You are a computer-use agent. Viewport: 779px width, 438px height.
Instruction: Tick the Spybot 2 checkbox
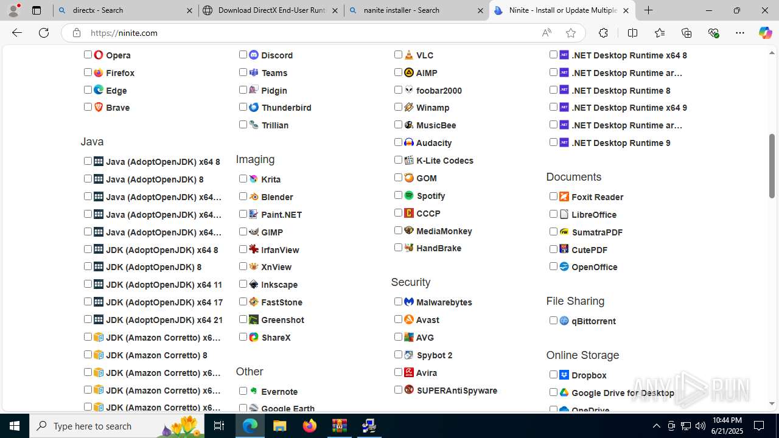(398, 354)
